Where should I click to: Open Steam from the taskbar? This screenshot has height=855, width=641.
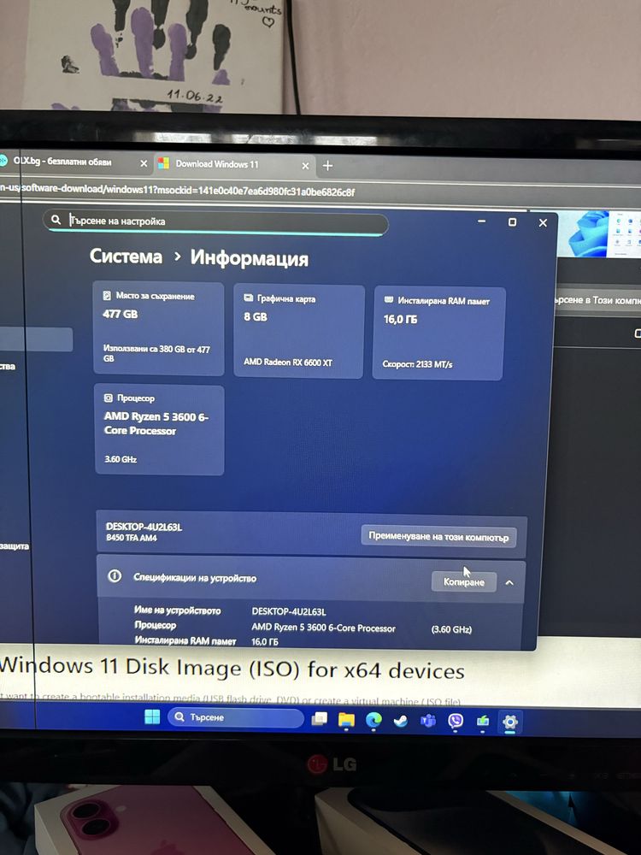[401, 722]
